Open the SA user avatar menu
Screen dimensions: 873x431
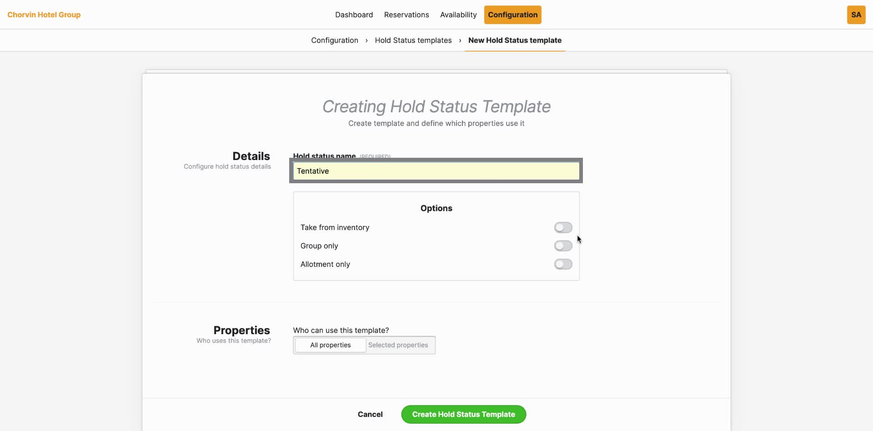[856, 15]
